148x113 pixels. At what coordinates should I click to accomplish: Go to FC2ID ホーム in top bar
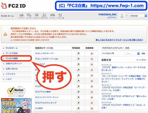point(7,16)
